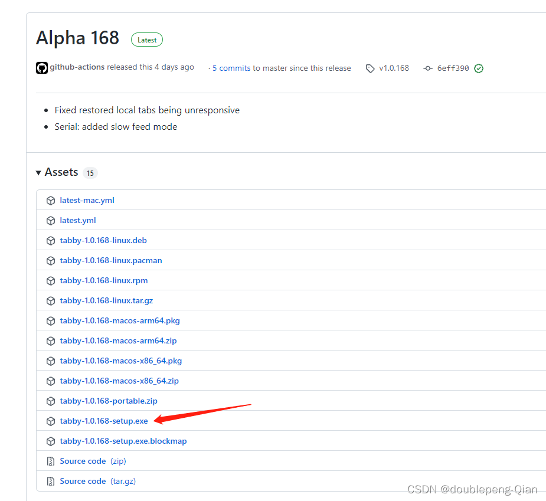
Task: Download latest-mac.yml
Action: click(x=87, y=200)
